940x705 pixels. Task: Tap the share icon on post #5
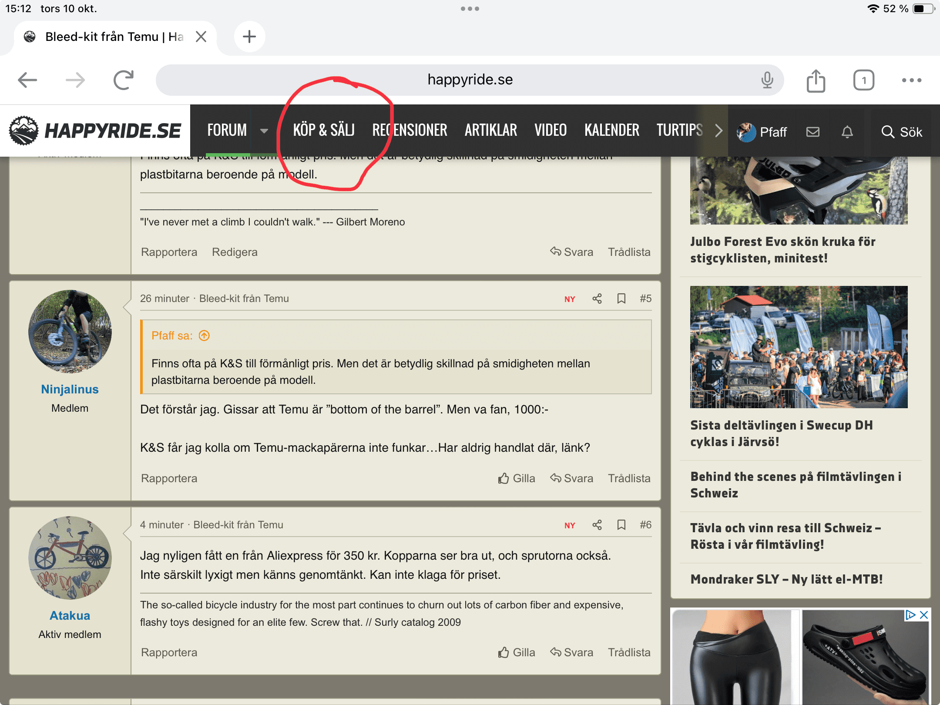[597, 299]
